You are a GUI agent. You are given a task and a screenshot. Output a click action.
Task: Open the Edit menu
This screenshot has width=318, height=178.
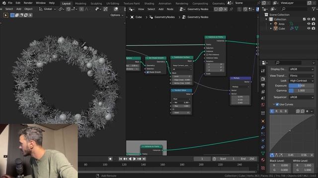pos(18,3)
